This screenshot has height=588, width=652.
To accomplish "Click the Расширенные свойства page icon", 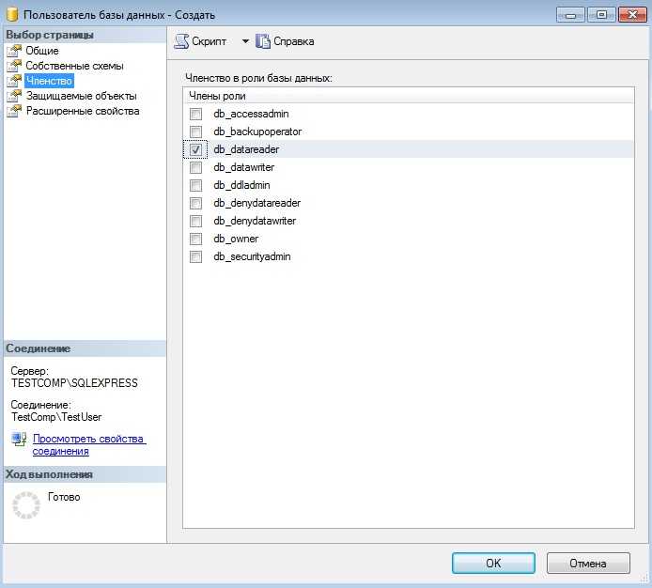I will [x=13, y=111].
